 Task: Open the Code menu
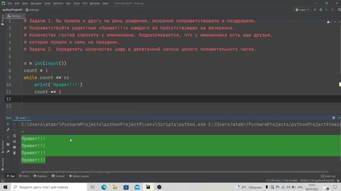(47, 3)
